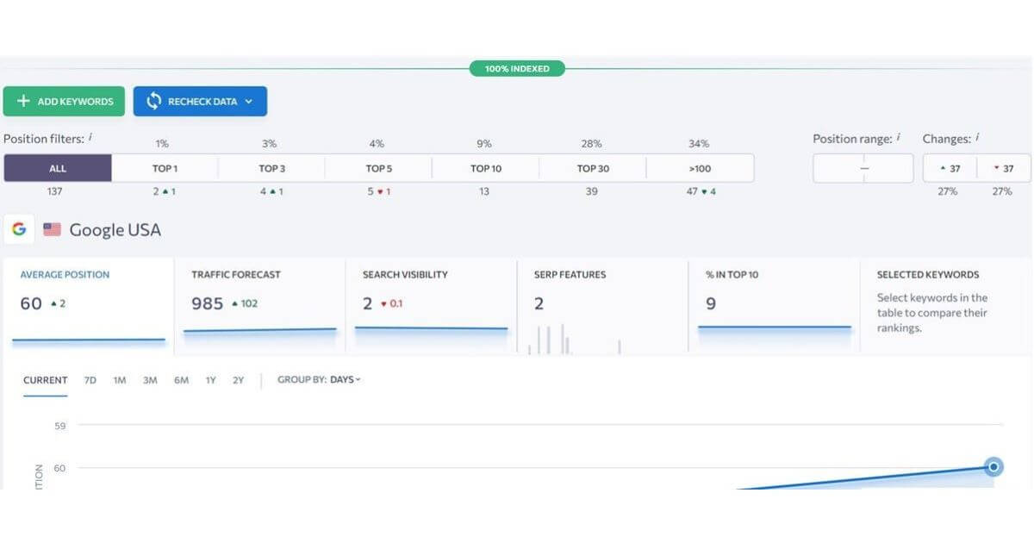Filter by improved changes (up 37)
Image resolution: width=1034 pixels, height=543 pixels.
click(950, 169)
